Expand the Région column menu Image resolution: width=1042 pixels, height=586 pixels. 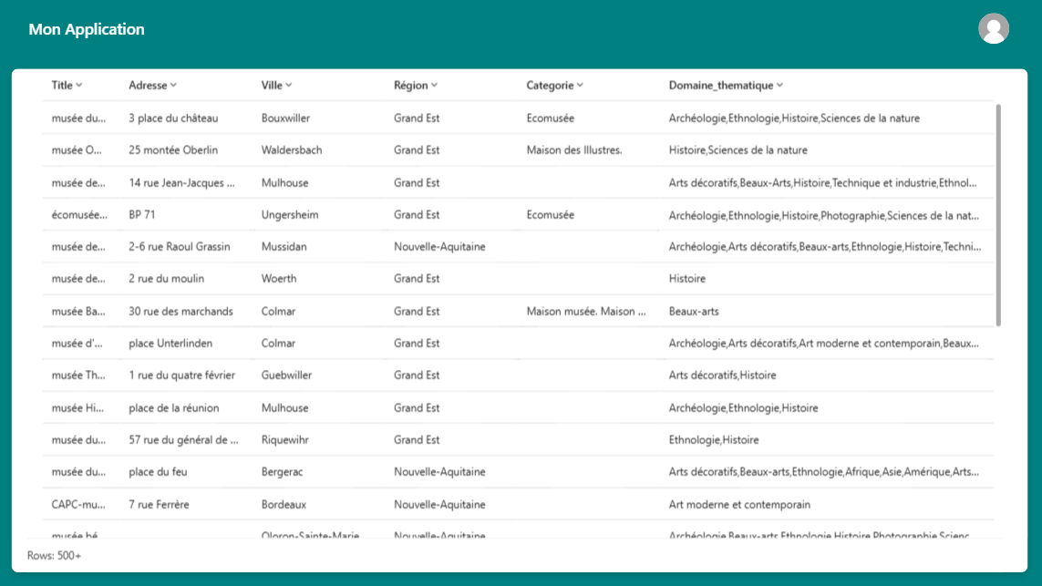(432, 85)
